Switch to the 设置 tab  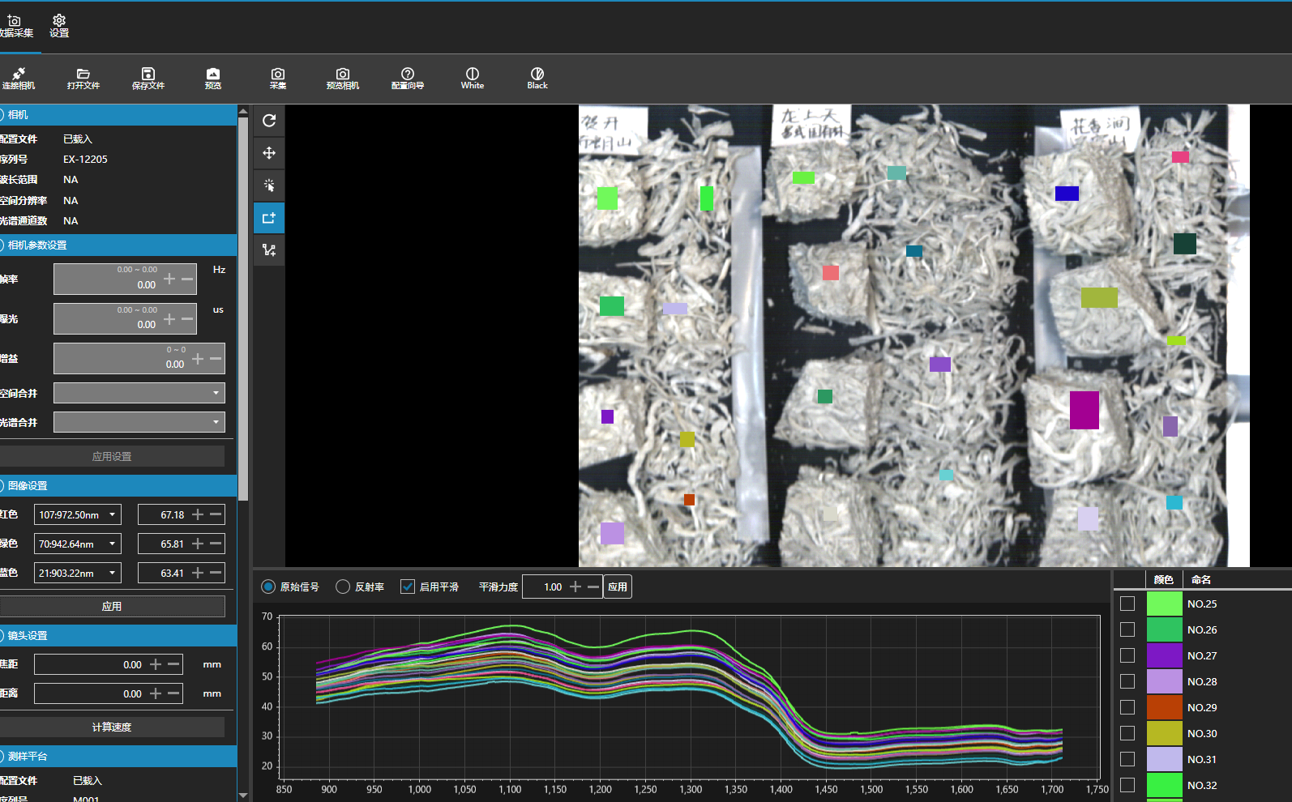pyautogui.click(x=58, y=26)
